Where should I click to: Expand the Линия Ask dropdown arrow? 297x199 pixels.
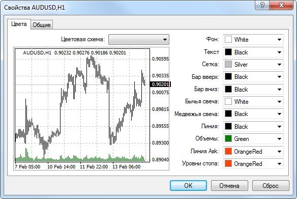(x=279, y=152)
